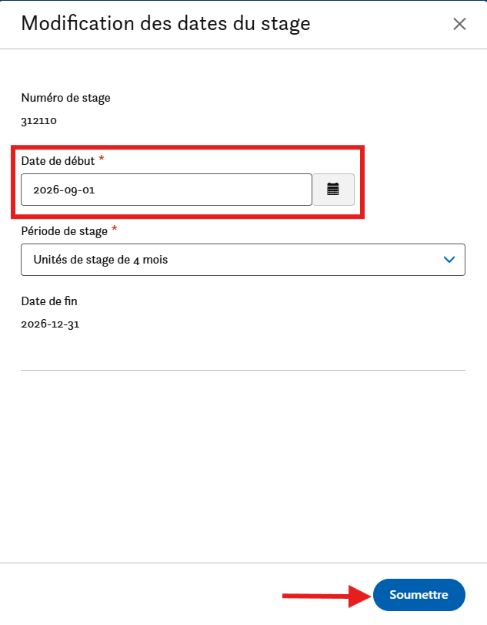
Task: Place cursor on the 2026-09-01 date text
Action: 64,190
